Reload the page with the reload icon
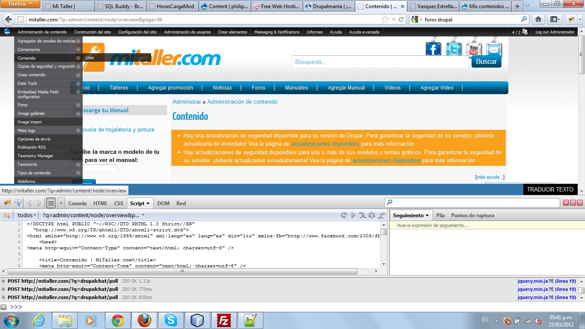Screen dimensions: 585x329 (401, 19)
